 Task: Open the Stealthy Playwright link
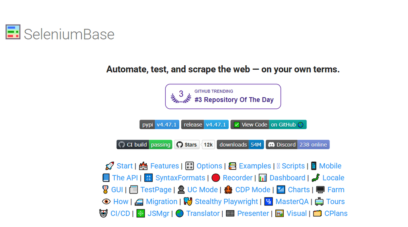(226, 202)
